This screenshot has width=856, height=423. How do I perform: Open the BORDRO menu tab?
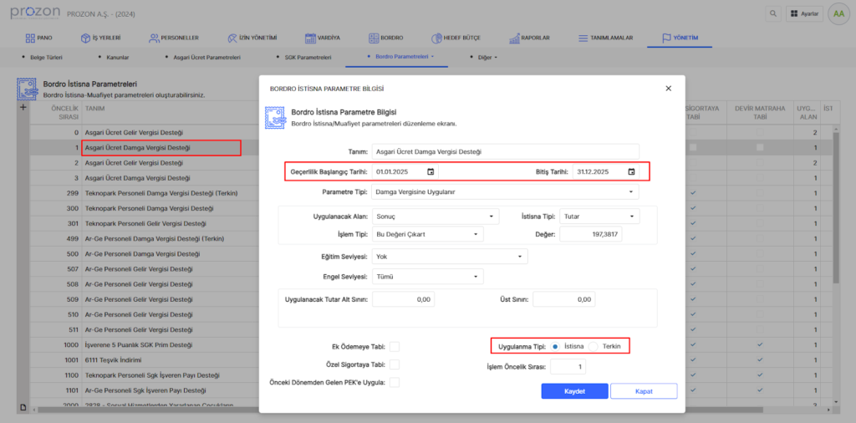[385, 38]
